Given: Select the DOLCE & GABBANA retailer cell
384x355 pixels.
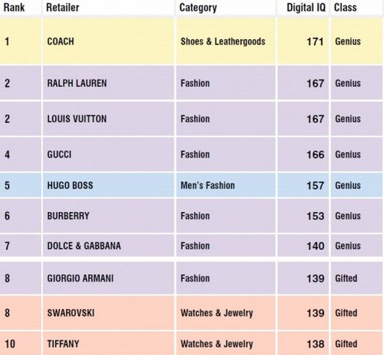Looking at the screenshot, I should [109, 245].
